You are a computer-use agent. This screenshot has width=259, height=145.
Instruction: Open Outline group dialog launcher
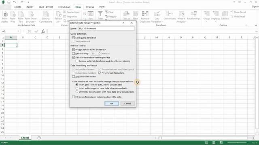click(246, 25)
